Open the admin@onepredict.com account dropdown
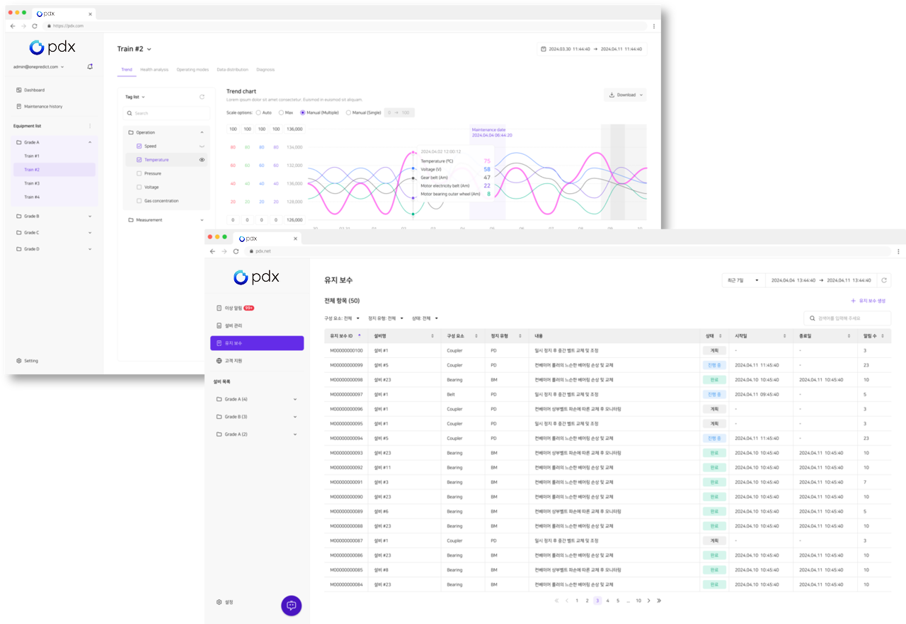Screen dimensions: 906x624 [39, 67]
